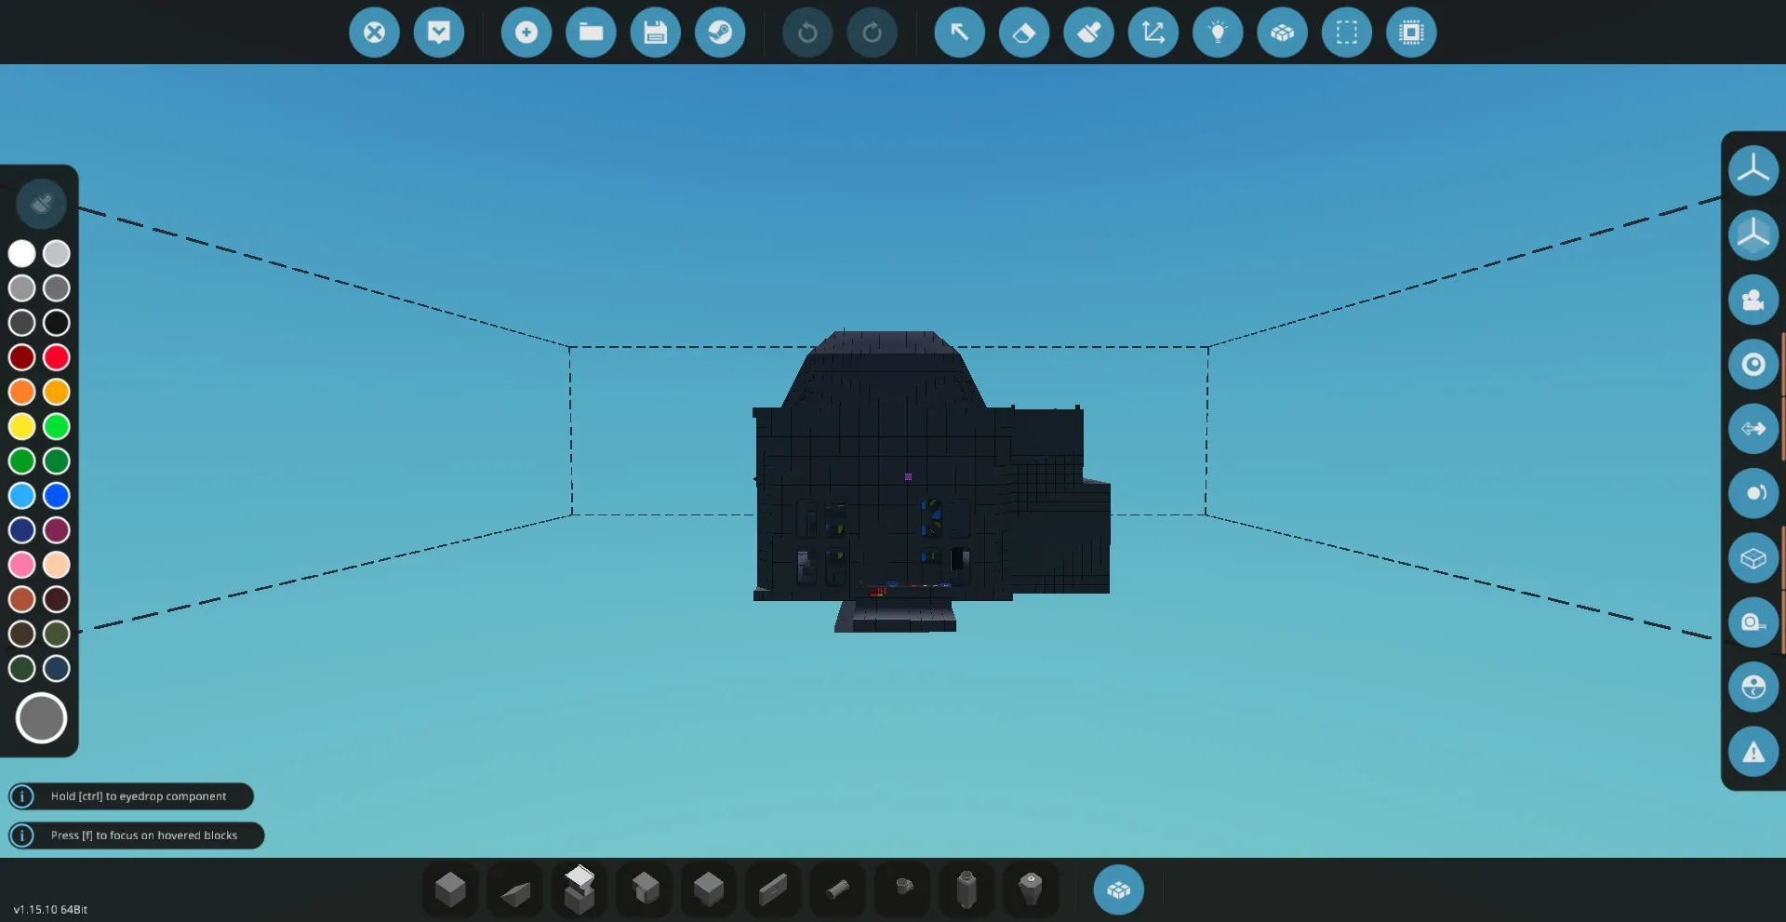The width and height of the screenshot is (1786, 922).
Task: Expand the block inventory in top toolbar
Action: click(1283, 33)
